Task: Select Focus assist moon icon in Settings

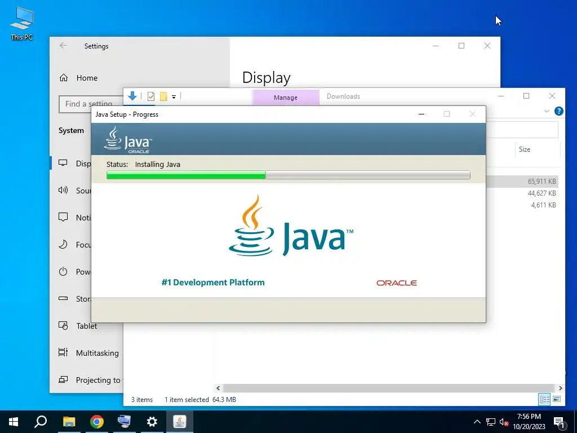Action: (x=63, y=244)
